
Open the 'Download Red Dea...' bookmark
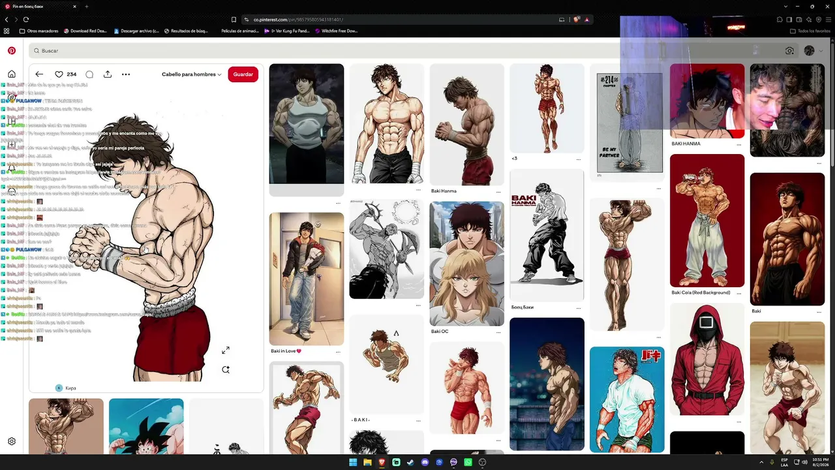pos(85,31)
